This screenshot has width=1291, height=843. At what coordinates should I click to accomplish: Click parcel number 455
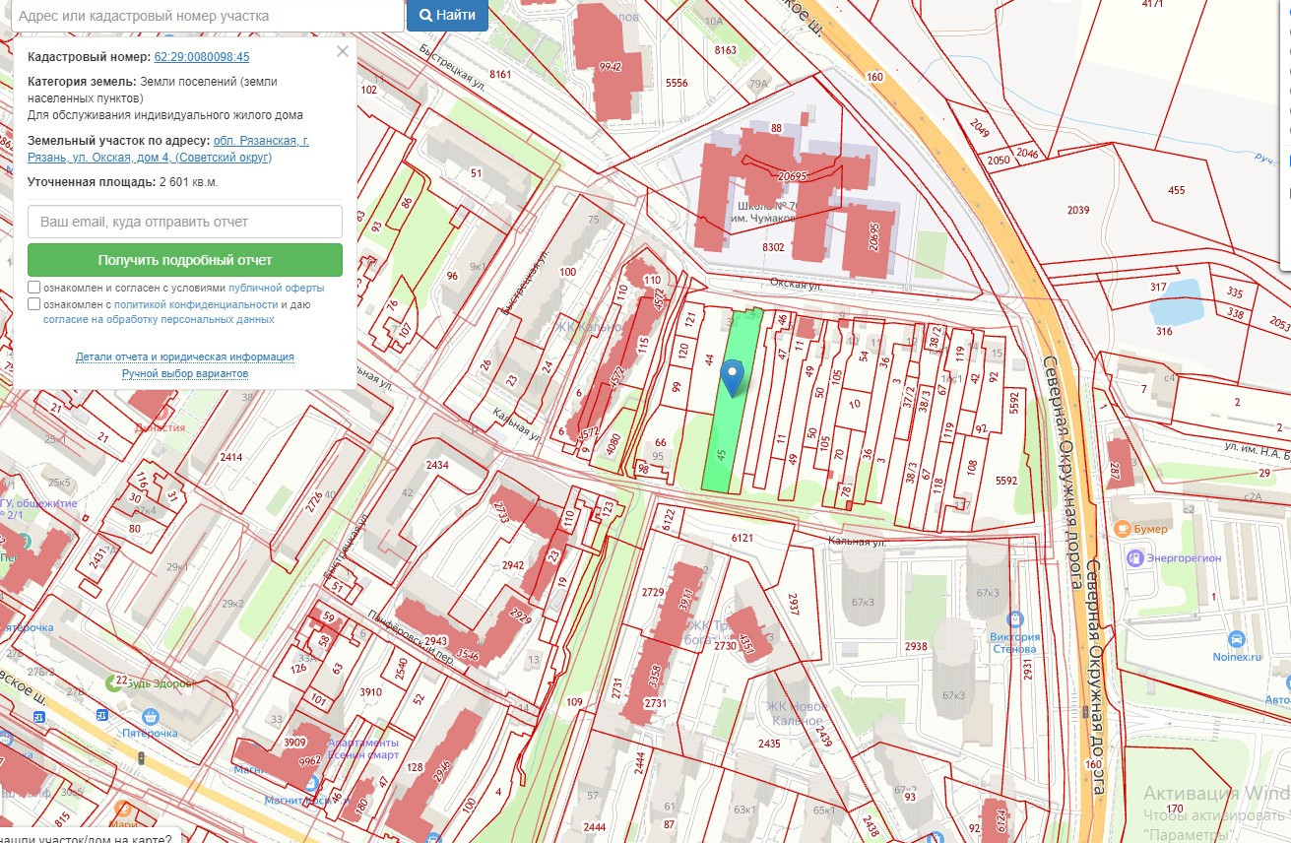tap(1176, 190)
